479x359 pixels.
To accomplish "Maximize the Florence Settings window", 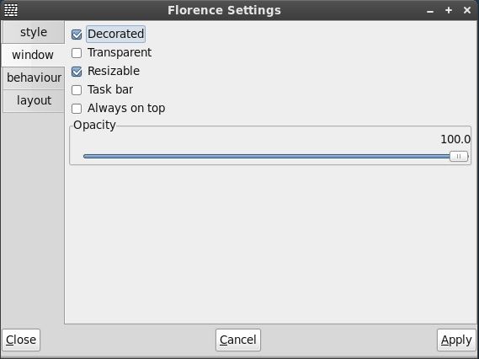I will coord(449,10).
